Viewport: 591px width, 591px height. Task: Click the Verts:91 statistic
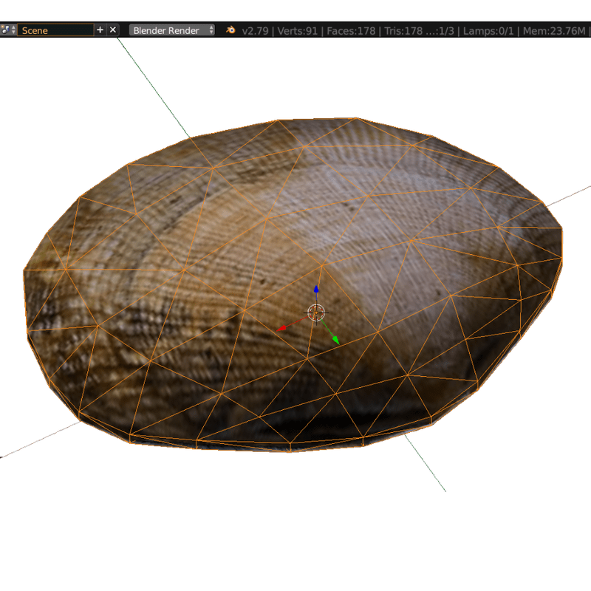[299, 31]
